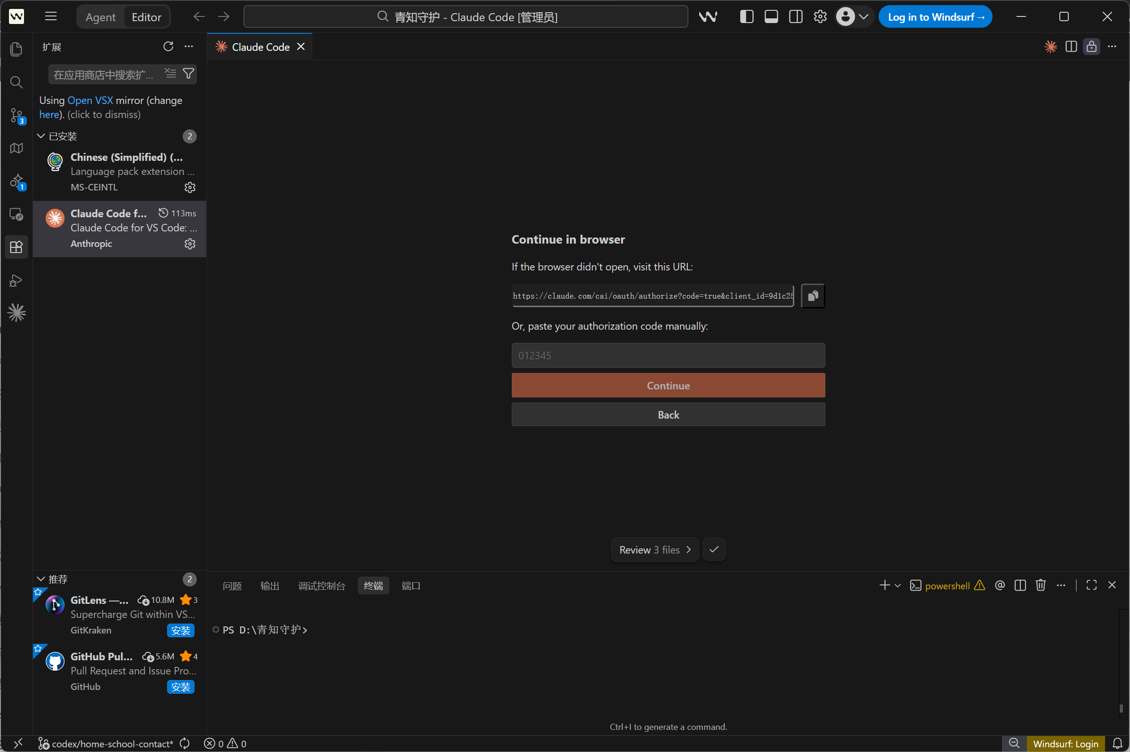
Task: Open notifications bell in the status bar
Action: (1117, 744)
